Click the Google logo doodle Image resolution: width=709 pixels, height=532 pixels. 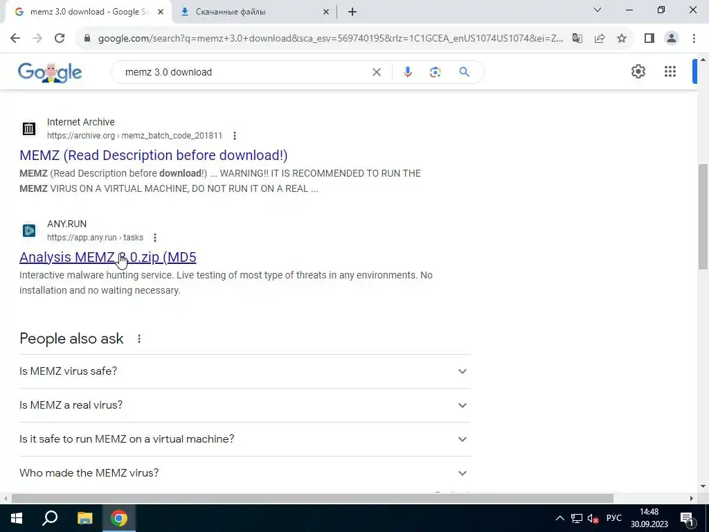(x=50, y=72)
